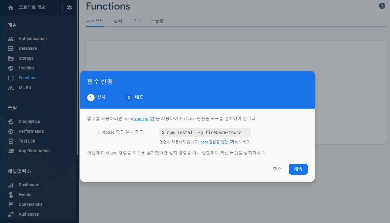Click the Events touch icon
390x223 pixels.
tap(11, 195)
